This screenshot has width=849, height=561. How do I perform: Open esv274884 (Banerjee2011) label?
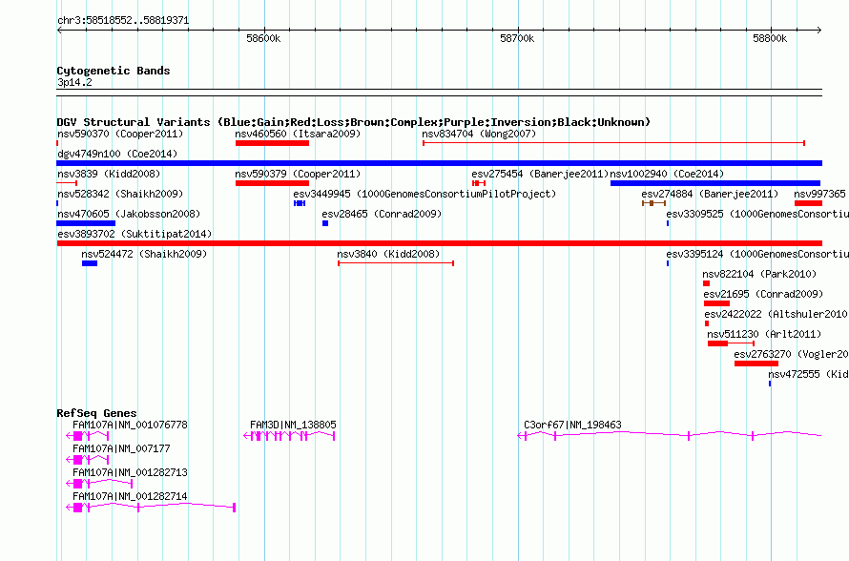710,194
